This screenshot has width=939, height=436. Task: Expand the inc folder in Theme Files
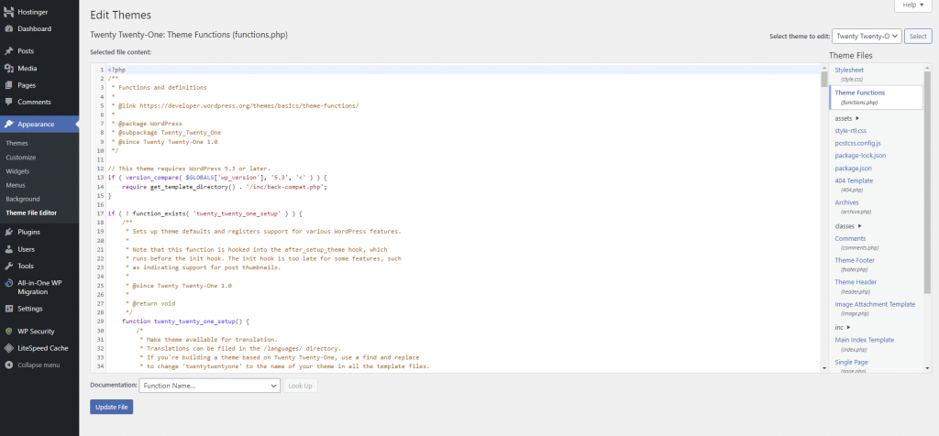(x=843, y=327)
